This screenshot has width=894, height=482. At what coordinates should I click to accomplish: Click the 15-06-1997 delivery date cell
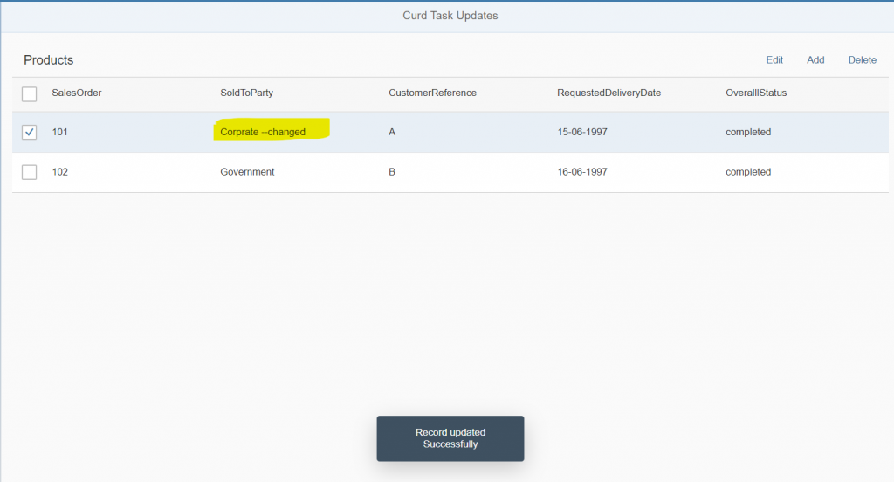(582, 132)
